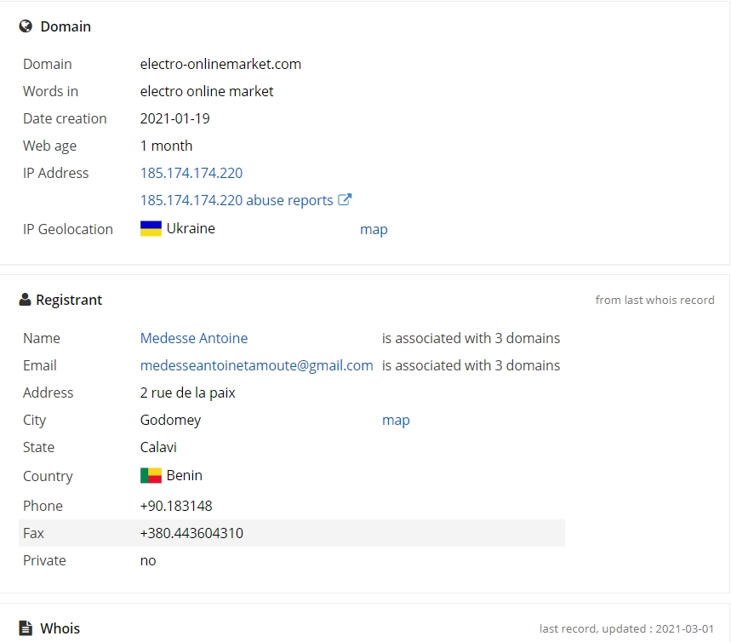
Task: Click the Benin flag icon
Action: tap(151, 475)
